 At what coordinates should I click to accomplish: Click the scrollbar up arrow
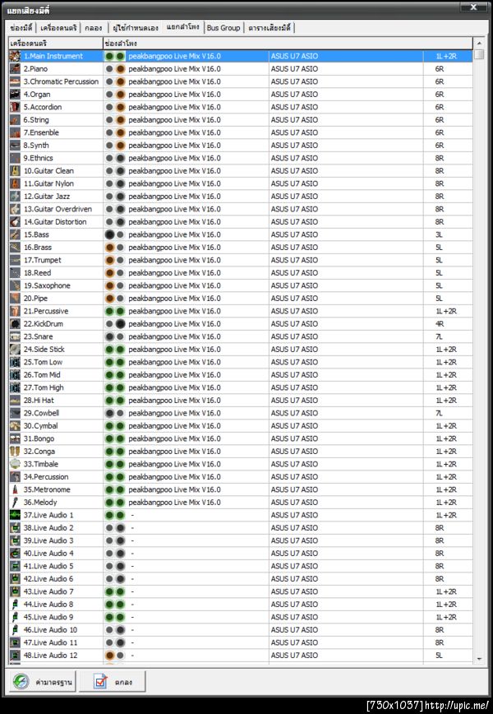[x=479, y=44]
